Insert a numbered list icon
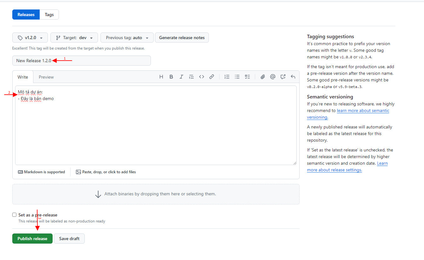The width and height of the screenshot is (424, 260). [227, 77]
